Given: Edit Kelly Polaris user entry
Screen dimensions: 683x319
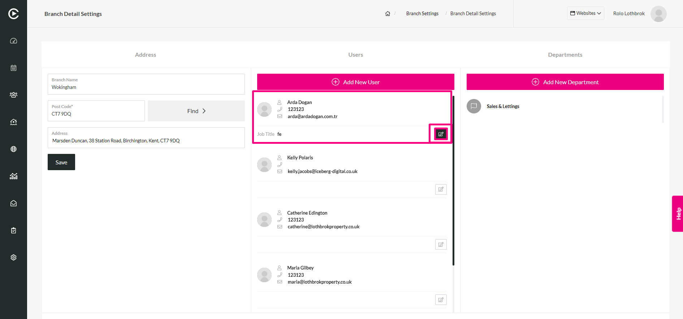Looking at the screenshot, I should click(441, 189).
